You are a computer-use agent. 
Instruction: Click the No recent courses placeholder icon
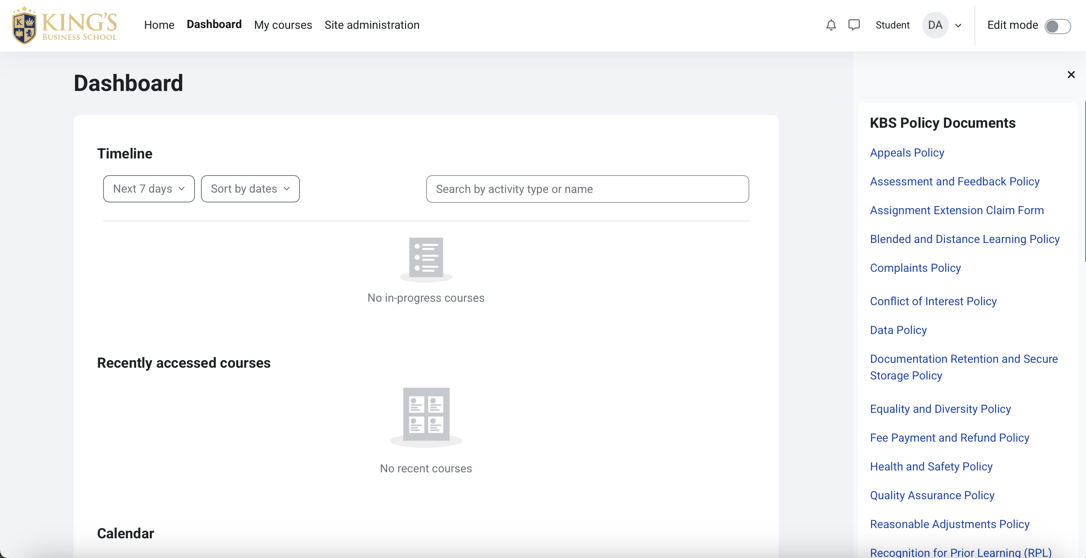(426, 415)
